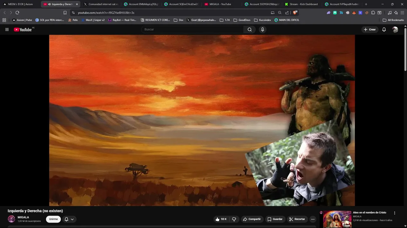Screen dimensions: 407x228
Task: Click the YouTube logo to go home
Action: 23,29
